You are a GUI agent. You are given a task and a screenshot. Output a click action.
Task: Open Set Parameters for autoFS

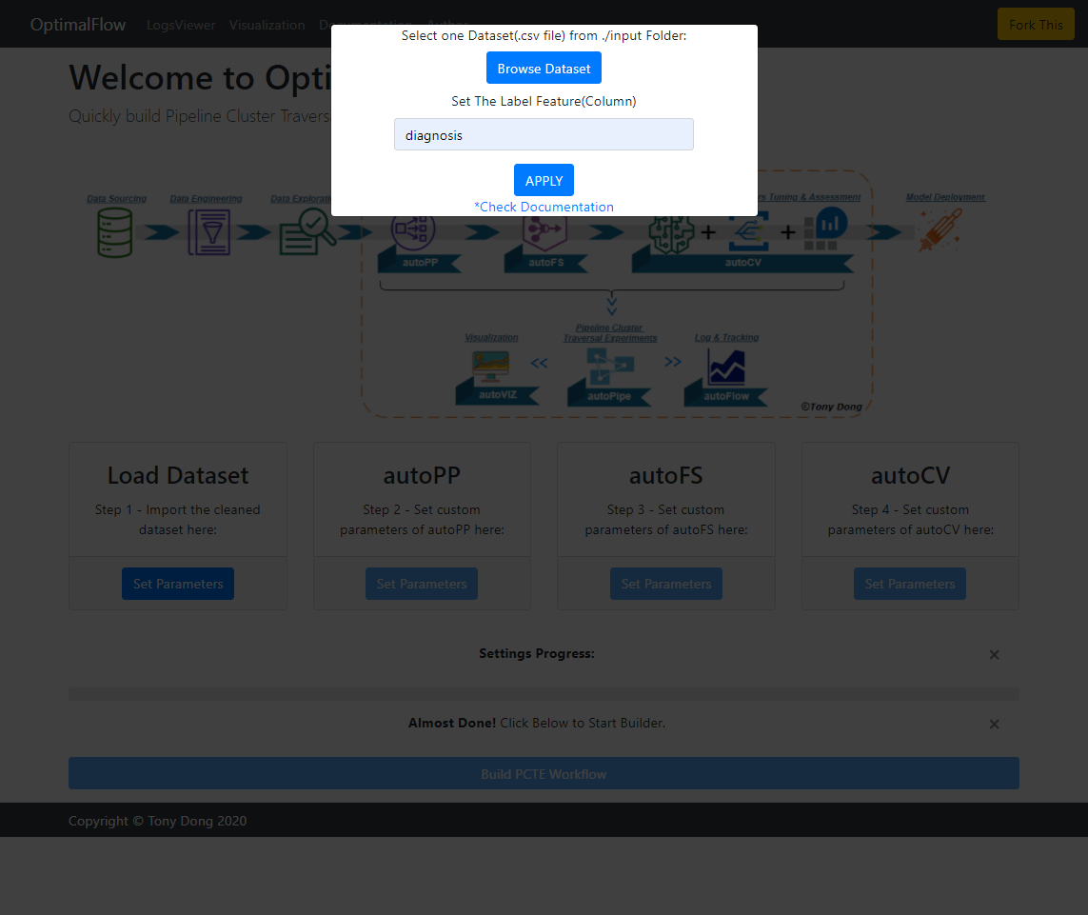666,584
